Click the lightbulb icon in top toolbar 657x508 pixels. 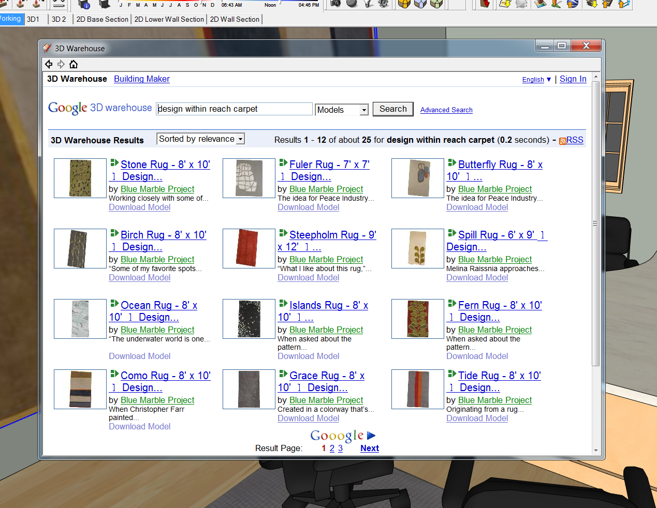click(368, 4)
